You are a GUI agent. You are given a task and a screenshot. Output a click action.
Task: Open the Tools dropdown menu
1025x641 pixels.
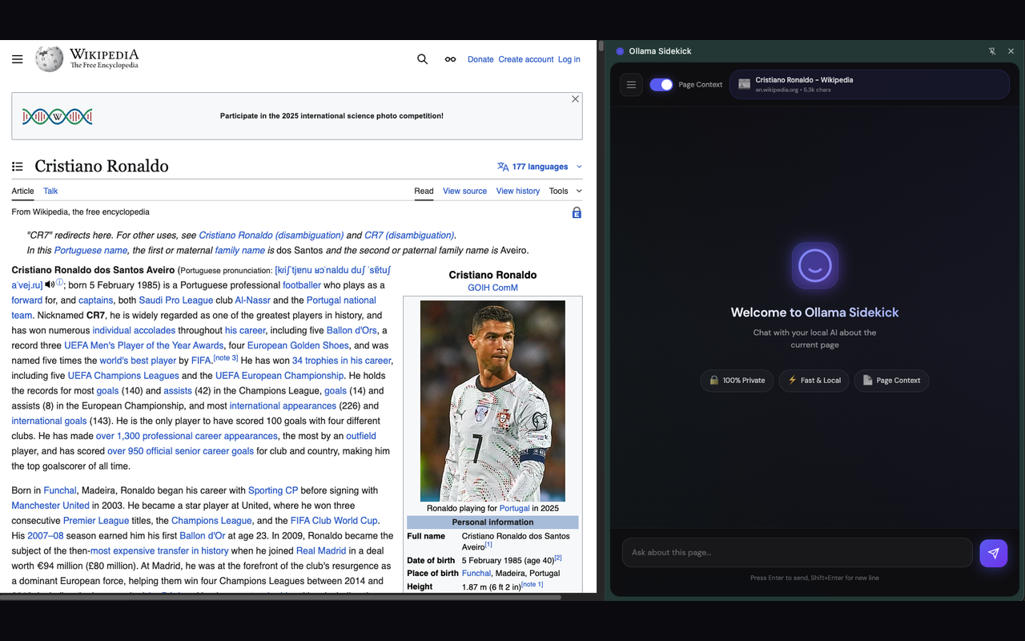coord(565,191)
